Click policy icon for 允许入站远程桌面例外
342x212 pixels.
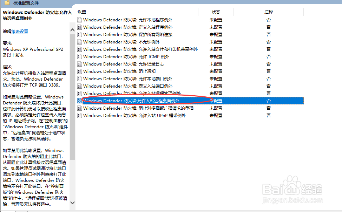point(80,101)
